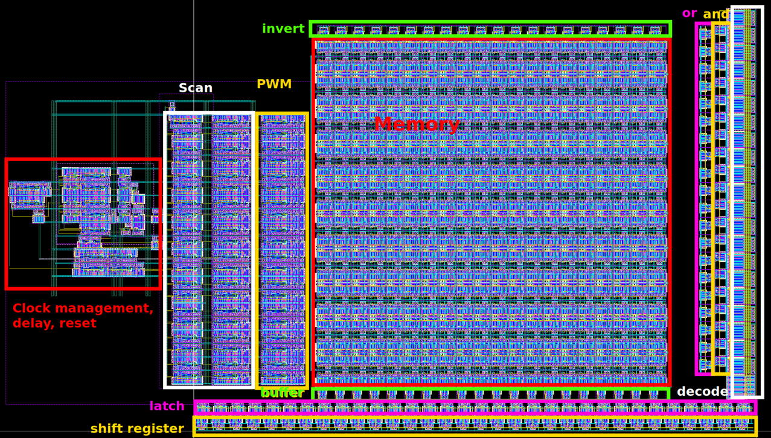Viewport: 771px width, 438px height.
Task: Select the white-outlined decoder column
Action: tap(747, 202)
